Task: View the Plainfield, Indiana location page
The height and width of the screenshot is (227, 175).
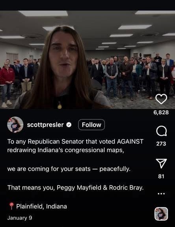Action: (x=41, y=206)
